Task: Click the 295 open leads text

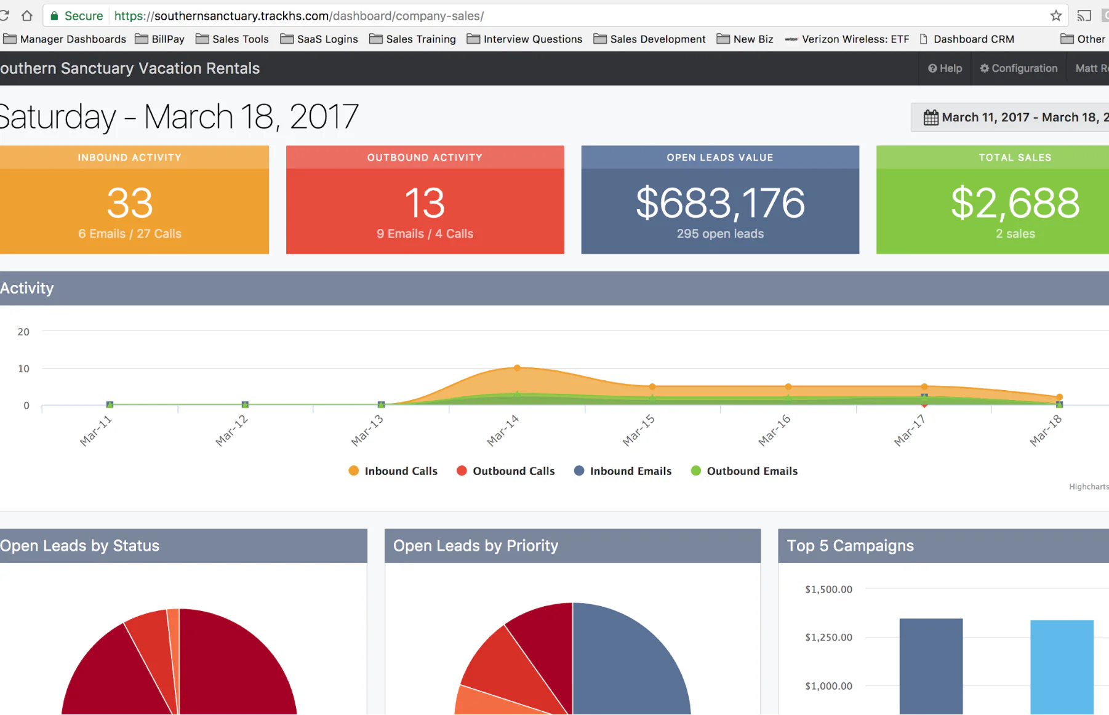Action: (720, 234)
